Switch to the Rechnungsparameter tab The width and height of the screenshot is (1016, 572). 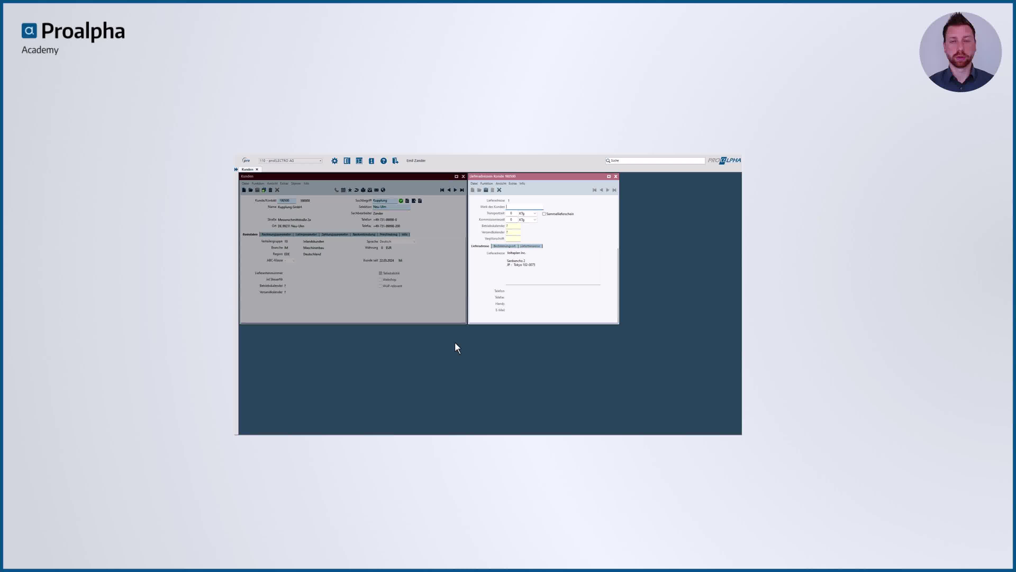[x=276, y=234]
